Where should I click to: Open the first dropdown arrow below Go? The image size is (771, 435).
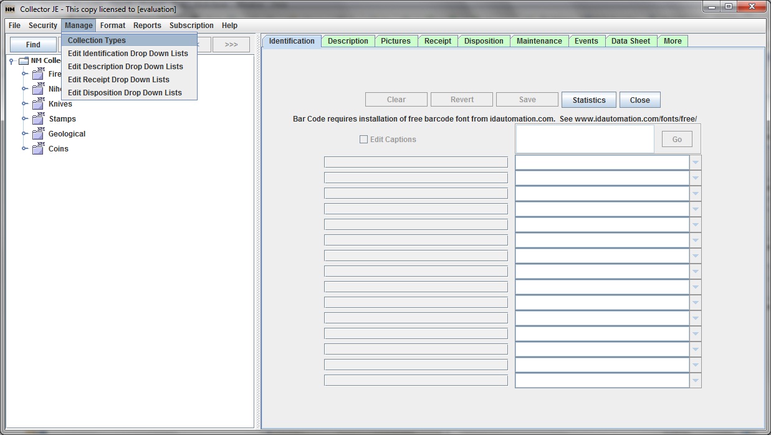coord(695,163)
